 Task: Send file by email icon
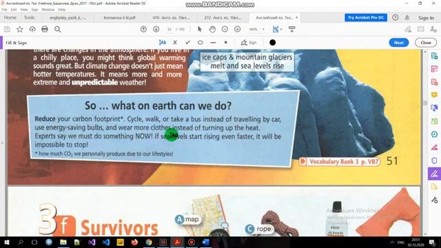click(421, 29)
